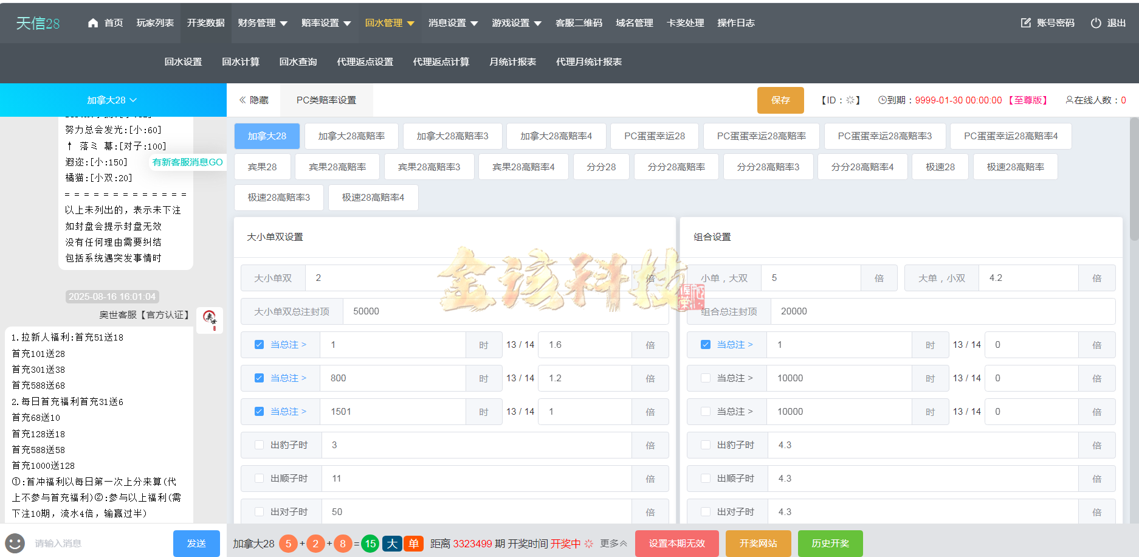The width and height of the screenshot is (1139, 557).
Task: Expand the 加拿大28 game selector in sidebar
Action: pyautogui.click(x=110, y=100)
